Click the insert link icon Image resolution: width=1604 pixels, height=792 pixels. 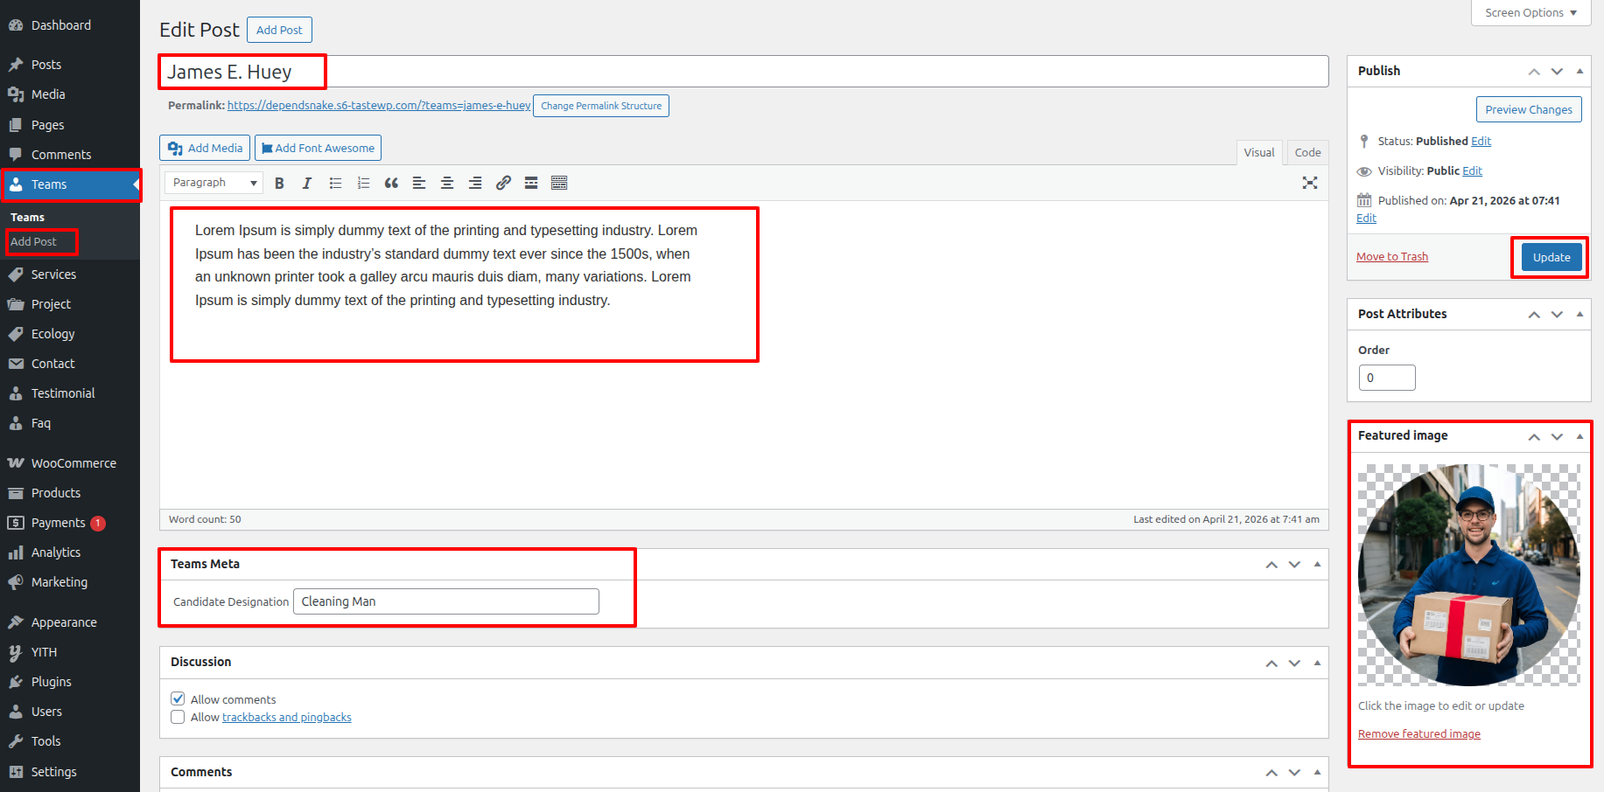click(503, 183)
